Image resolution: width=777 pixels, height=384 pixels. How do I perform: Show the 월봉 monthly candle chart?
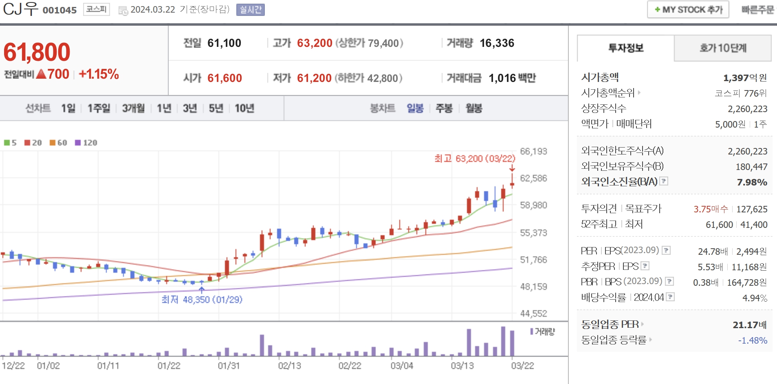coord(474,108)
